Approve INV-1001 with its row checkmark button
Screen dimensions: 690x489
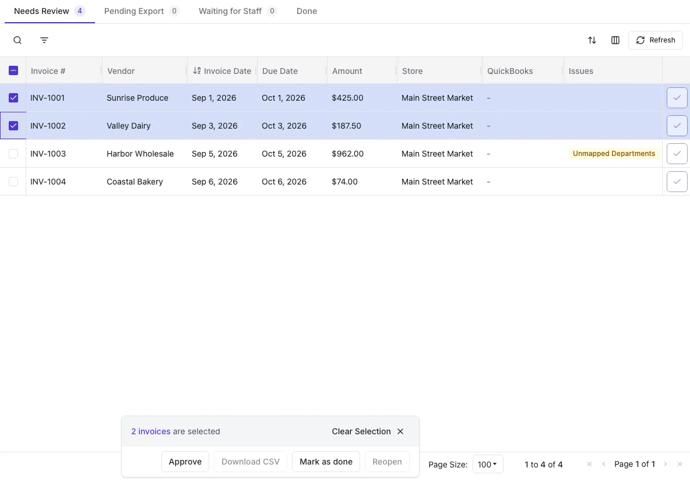click(677, 98)
